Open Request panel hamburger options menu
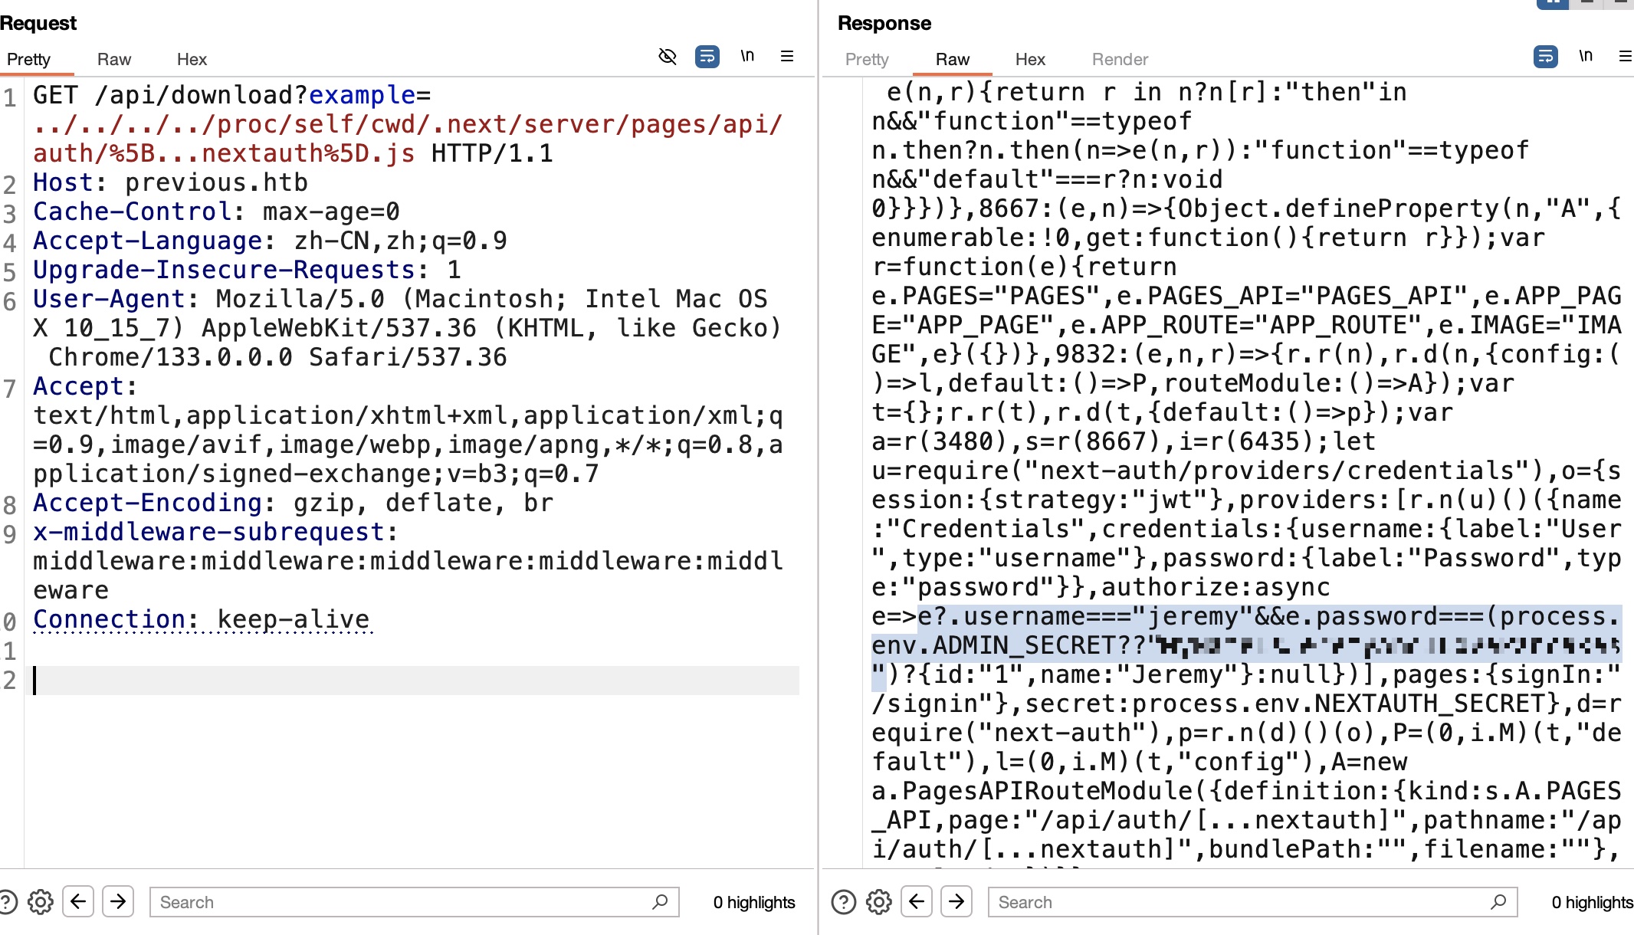The height and width of the screenshot is (935, 1634). click(x=787, y=56)
